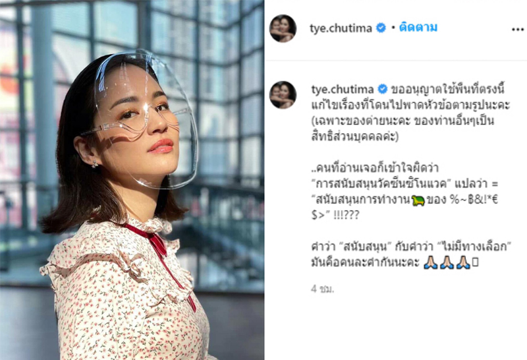Image resolution: width=527 pixels, height=360 pixels.
Task: Click the caption's profile avatar thumbnail
Action: (283, 95)
